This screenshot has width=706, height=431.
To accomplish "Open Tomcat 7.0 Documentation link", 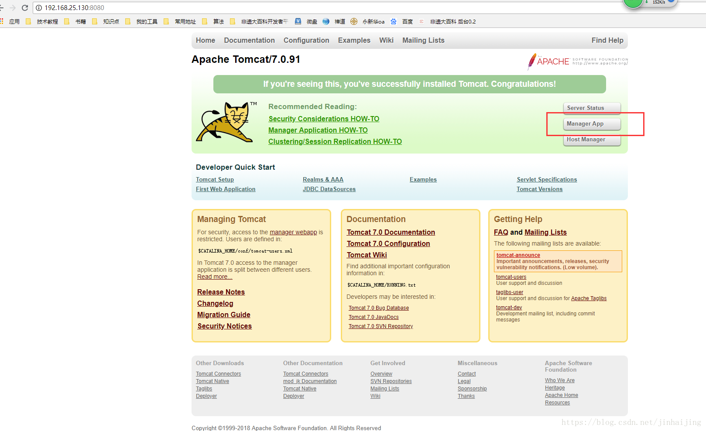I will coord(391,232).
